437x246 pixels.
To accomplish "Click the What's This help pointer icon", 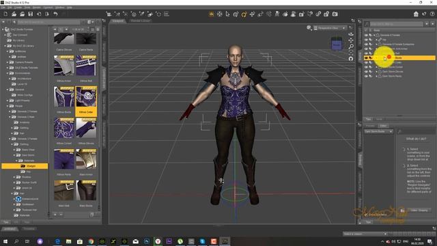I will [x=424, y=14].
